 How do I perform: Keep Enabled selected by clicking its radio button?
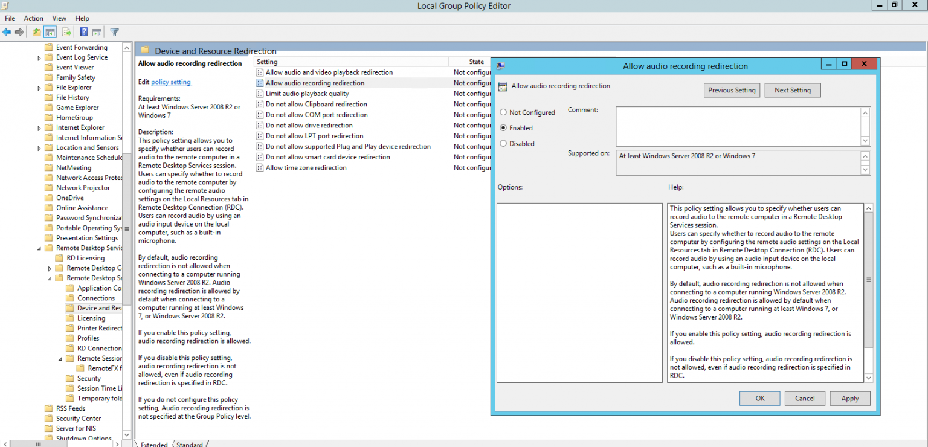503,127
